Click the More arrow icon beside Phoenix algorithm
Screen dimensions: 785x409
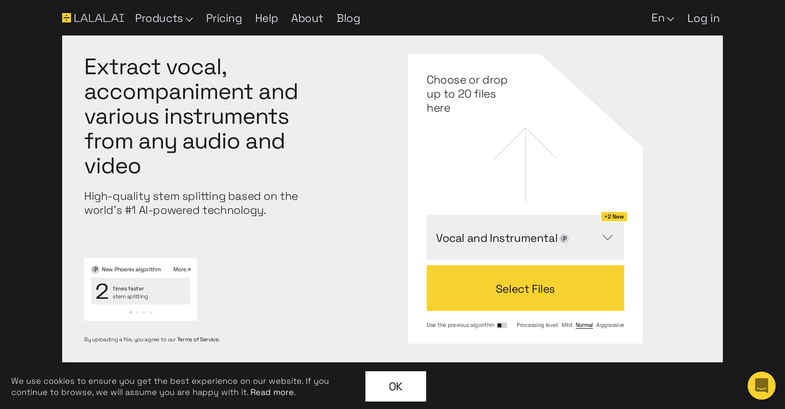point(187,269)
